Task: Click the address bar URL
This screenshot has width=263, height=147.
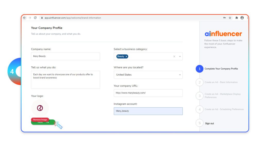Action: click(73, 18)
